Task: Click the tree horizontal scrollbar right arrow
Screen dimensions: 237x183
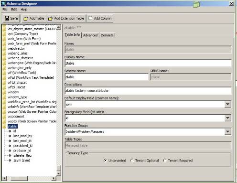Action: point(54,178)
